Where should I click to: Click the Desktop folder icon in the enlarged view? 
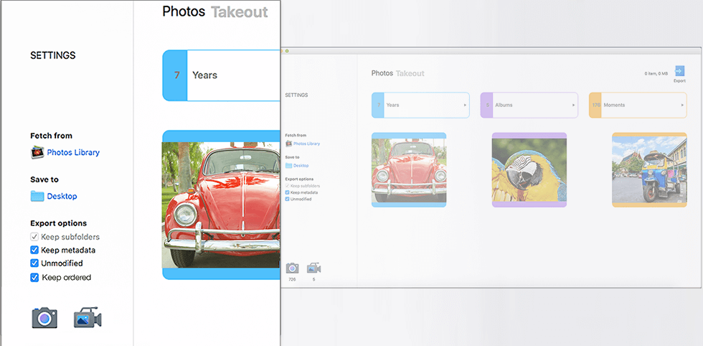(37, 196)
